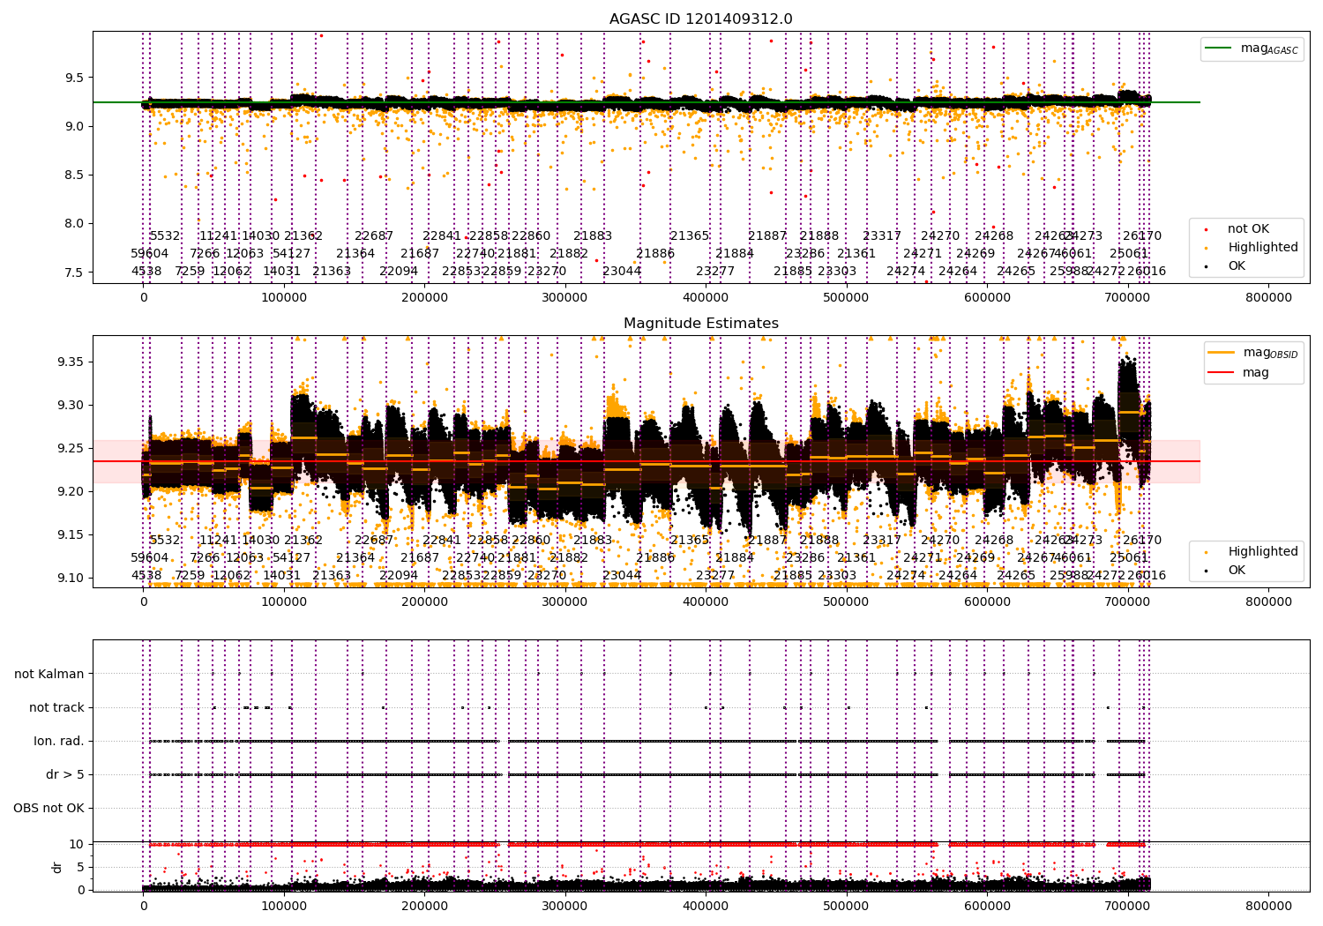Click the "9.5" y-axis tick in top plot
Image resolution: width=1323 pixels, height=926 pixels.
click(74, 78)
